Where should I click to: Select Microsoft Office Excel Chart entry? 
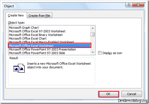pos(49,38)
